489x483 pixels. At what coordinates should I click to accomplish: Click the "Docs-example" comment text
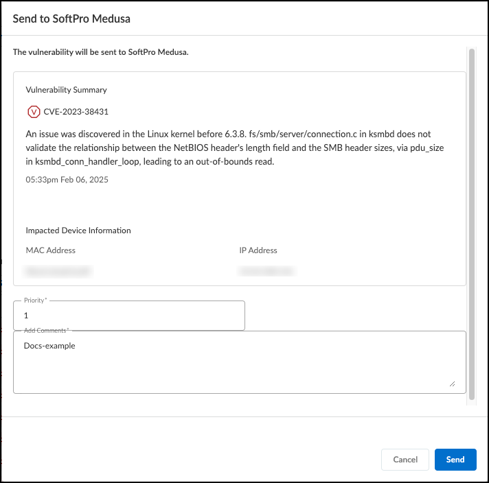[x=49, y=346]
